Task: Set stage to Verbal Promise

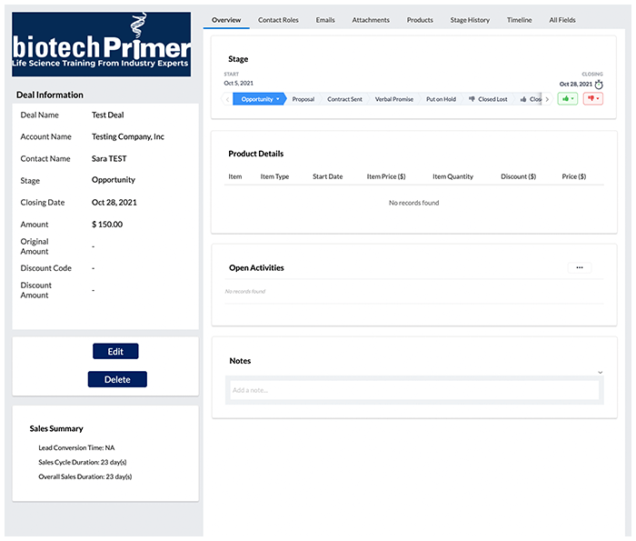Action: pyautogui.click(x=394, y=99)
